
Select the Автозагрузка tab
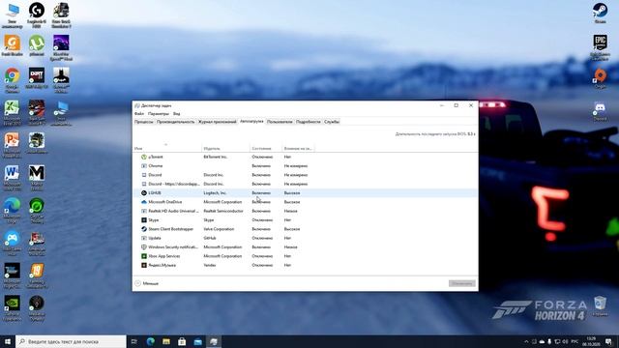(251, 121)
